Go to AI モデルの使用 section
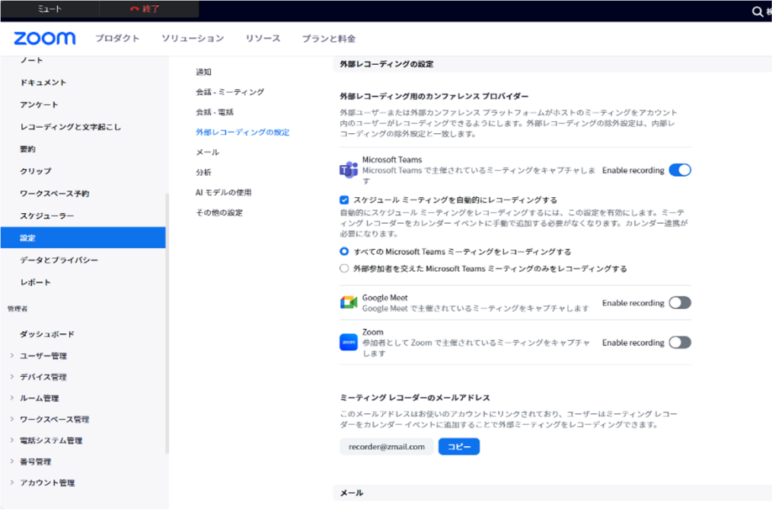The width and height of the screenshot is (772, 510). tap(223, 193)
